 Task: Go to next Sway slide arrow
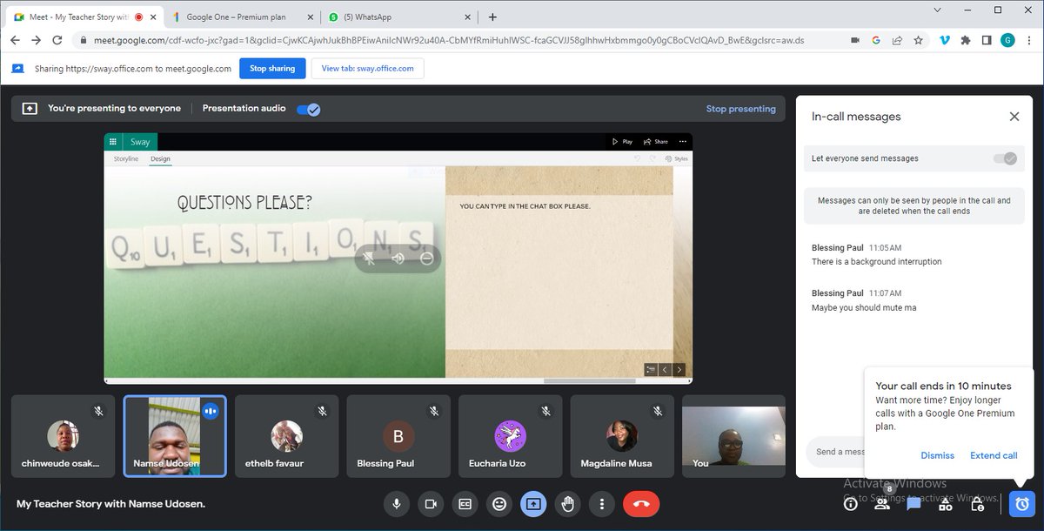pyautogui.click(x=679, y=370)
